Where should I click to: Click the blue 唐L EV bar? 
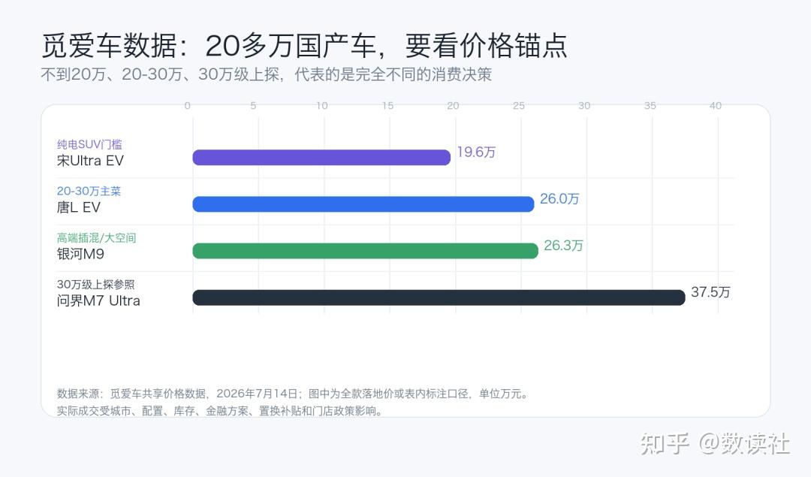pos(363,204)
